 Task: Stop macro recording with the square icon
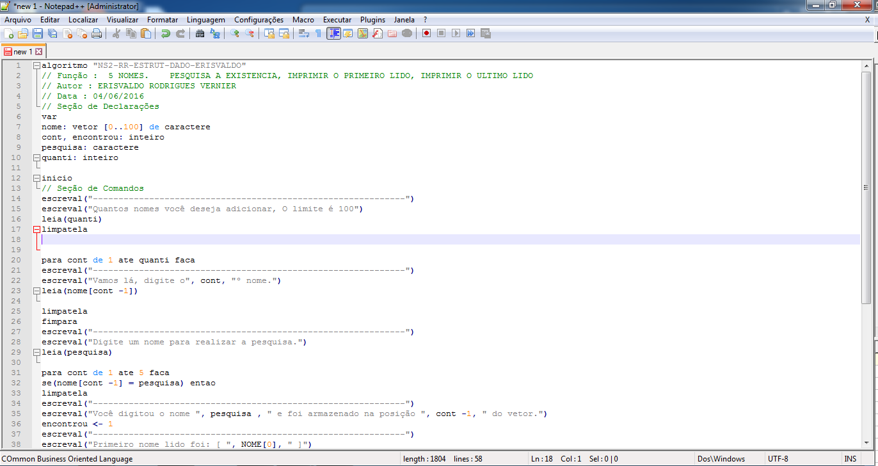[x=442, y=33]
